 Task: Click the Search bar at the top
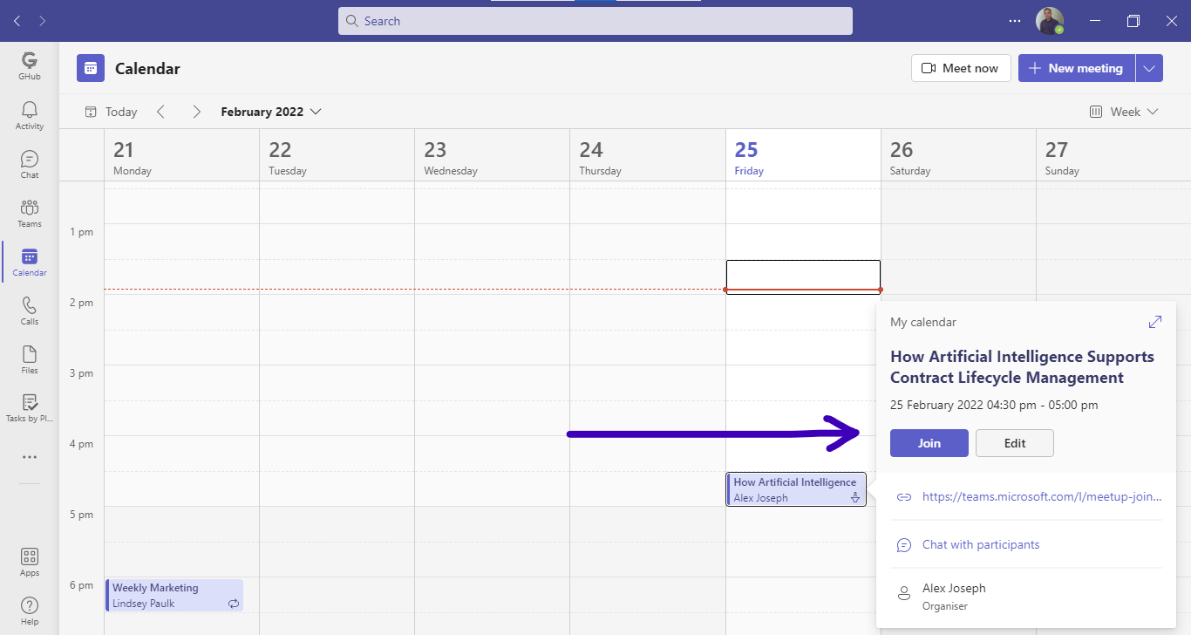(x=595, y=21)
